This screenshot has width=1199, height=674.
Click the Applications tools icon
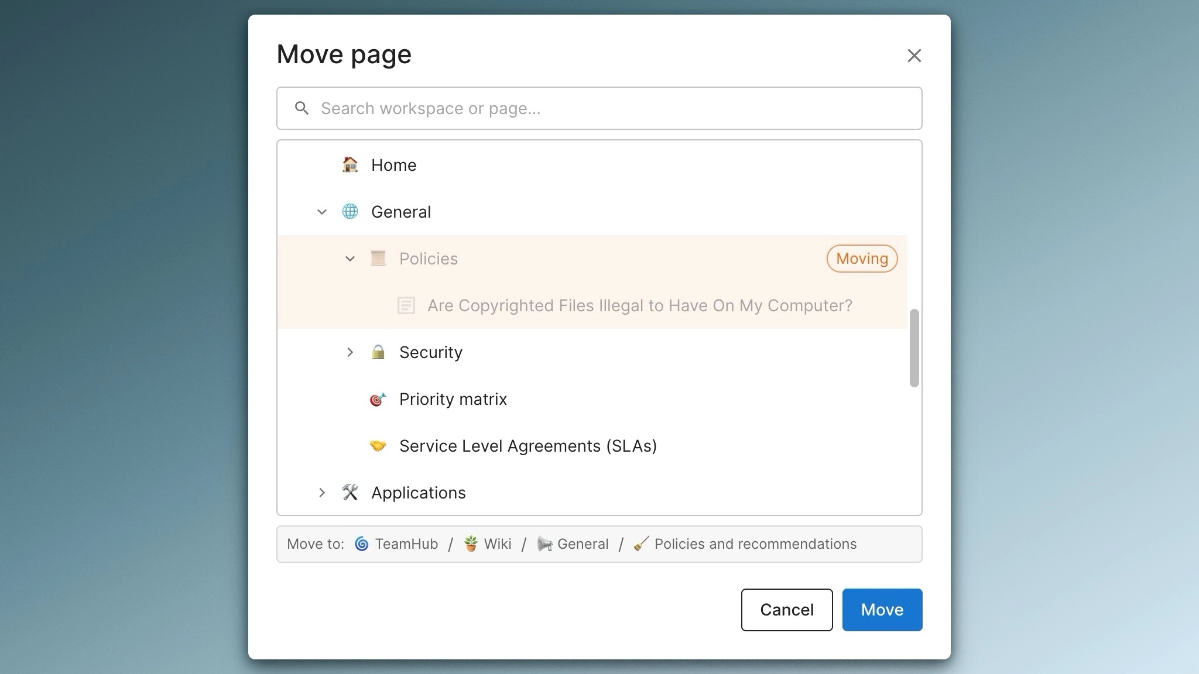pos(350,492)
